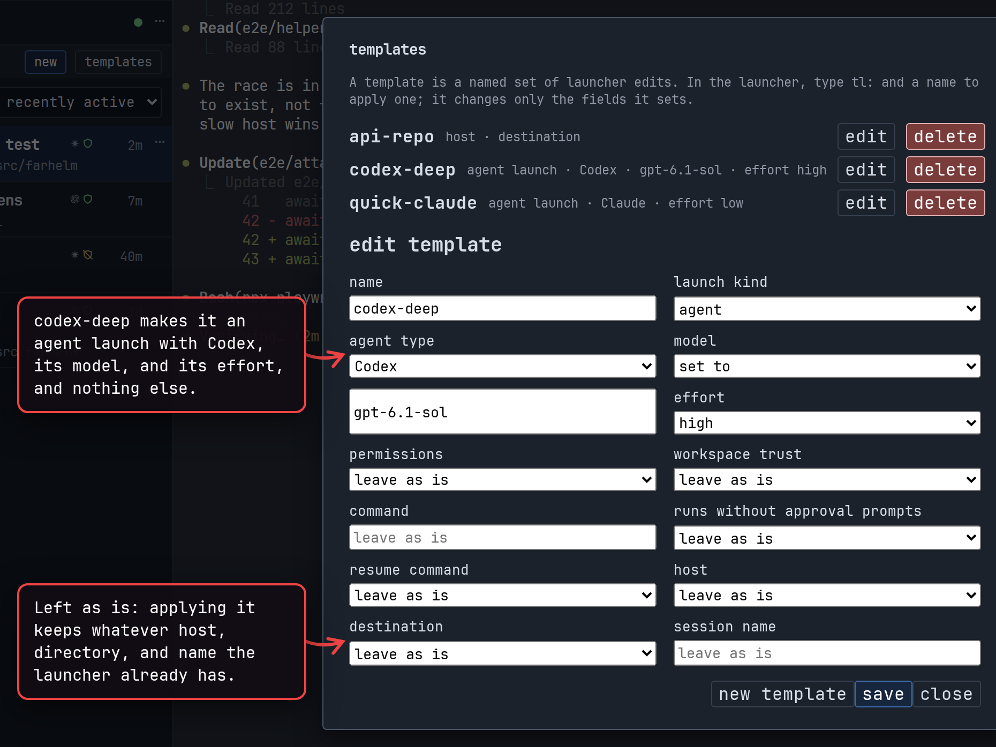
Task: Open the permissions dropdown
Action: tap(502, 479)
